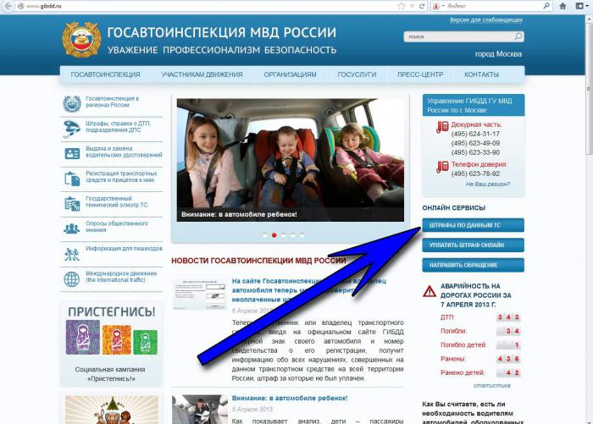This screenshot has width=593, height=424.
Task: Open the ГОСАВТОИНСПЕКЦИЯ menu
Action: pos(106,74)
